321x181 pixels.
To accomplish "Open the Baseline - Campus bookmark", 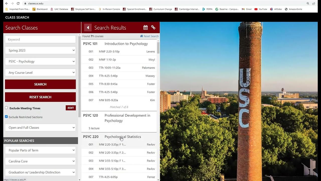I will click(227, 9).
